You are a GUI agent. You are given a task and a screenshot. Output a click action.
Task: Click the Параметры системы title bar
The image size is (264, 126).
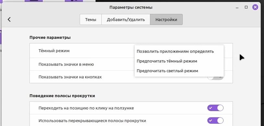tap(131, 7)
